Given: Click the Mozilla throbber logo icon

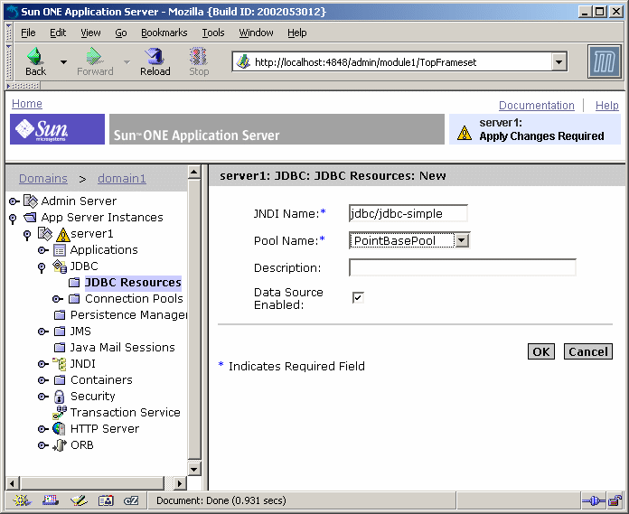Looking at the screenshot, I should (604, 61).
